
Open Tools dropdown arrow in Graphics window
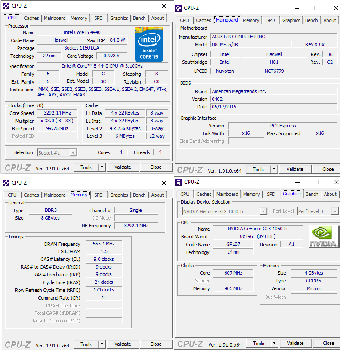(274, 343)
